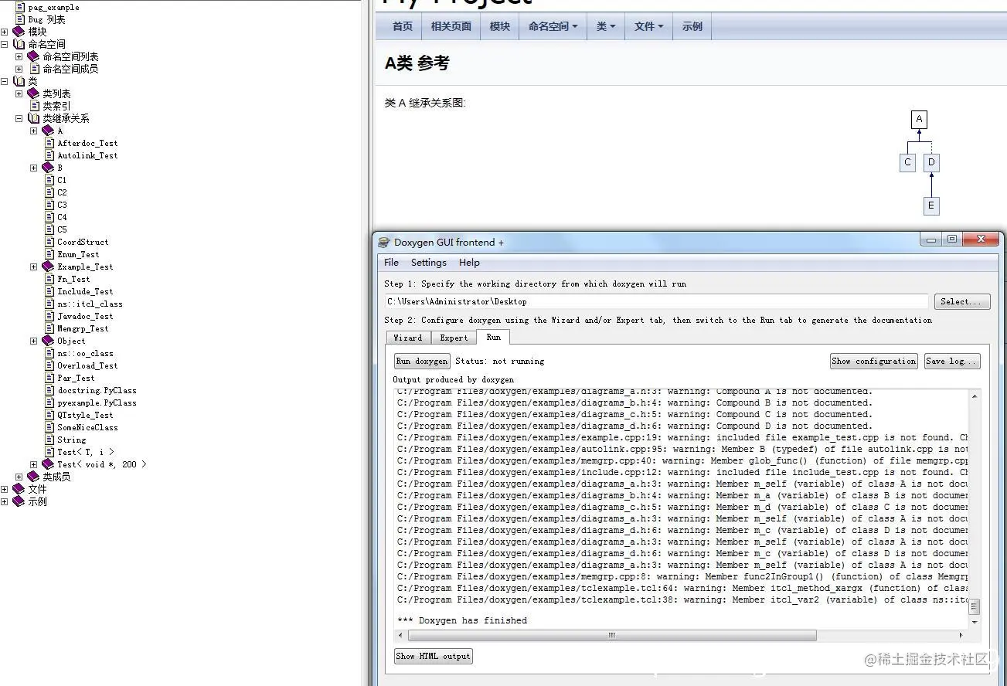
Task: Click the book icon next to class A
Action: tap(48, 131)
